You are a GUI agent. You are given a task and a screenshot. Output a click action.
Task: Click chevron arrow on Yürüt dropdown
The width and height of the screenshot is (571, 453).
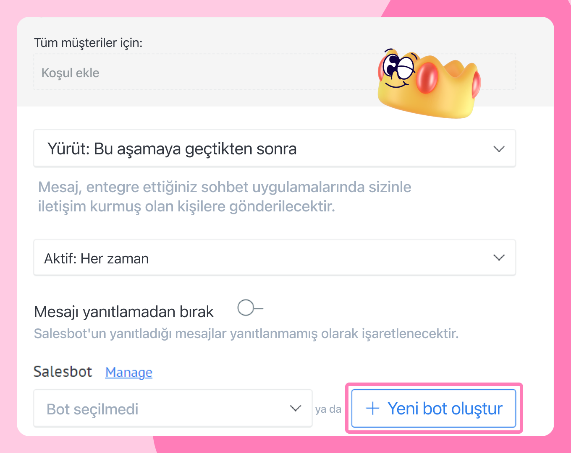499,149
